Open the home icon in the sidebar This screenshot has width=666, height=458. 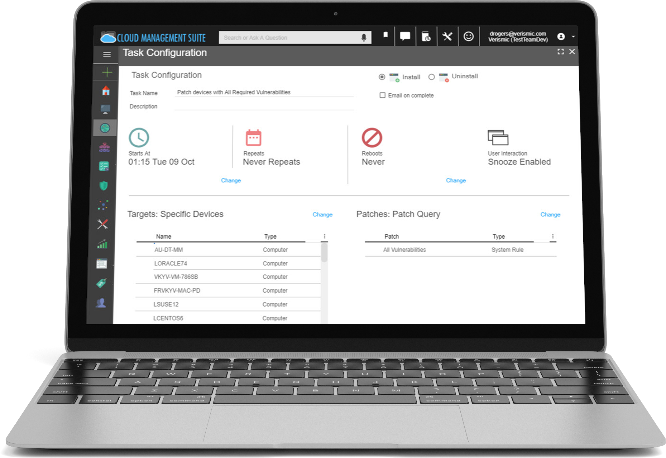coord(106,91)
